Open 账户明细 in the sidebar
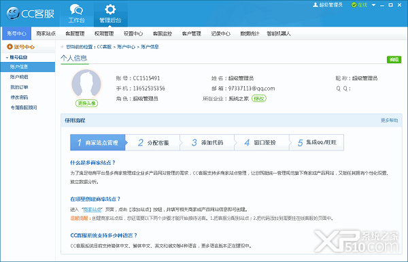This screenshot has width=408, height=262. click(x=19, y=77)
